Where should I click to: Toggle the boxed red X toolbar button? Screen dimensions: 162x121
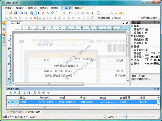(x=35, y=18)
